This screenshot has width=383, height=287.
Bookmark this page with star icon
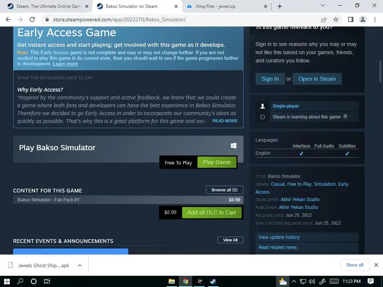click(x=336, y=19)
